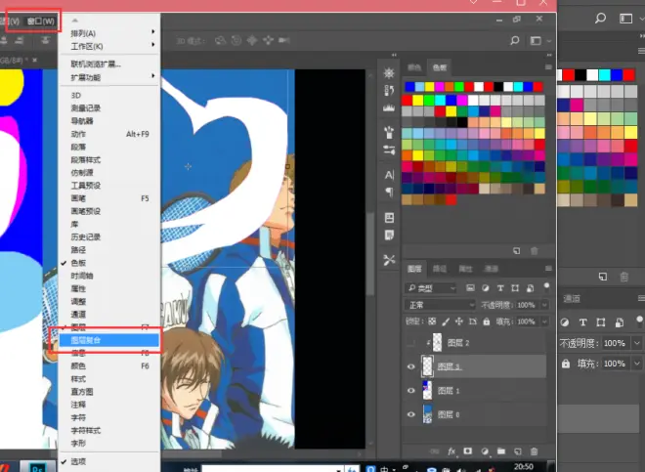The image size is (645, 472).
Task: Choose 图层复合 in the Window menu
Action: coord(109,340)
